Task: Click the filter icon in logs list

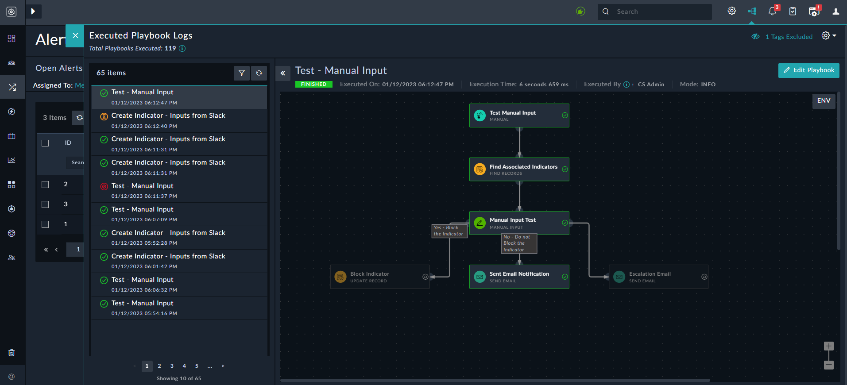Action: [241, 73]
